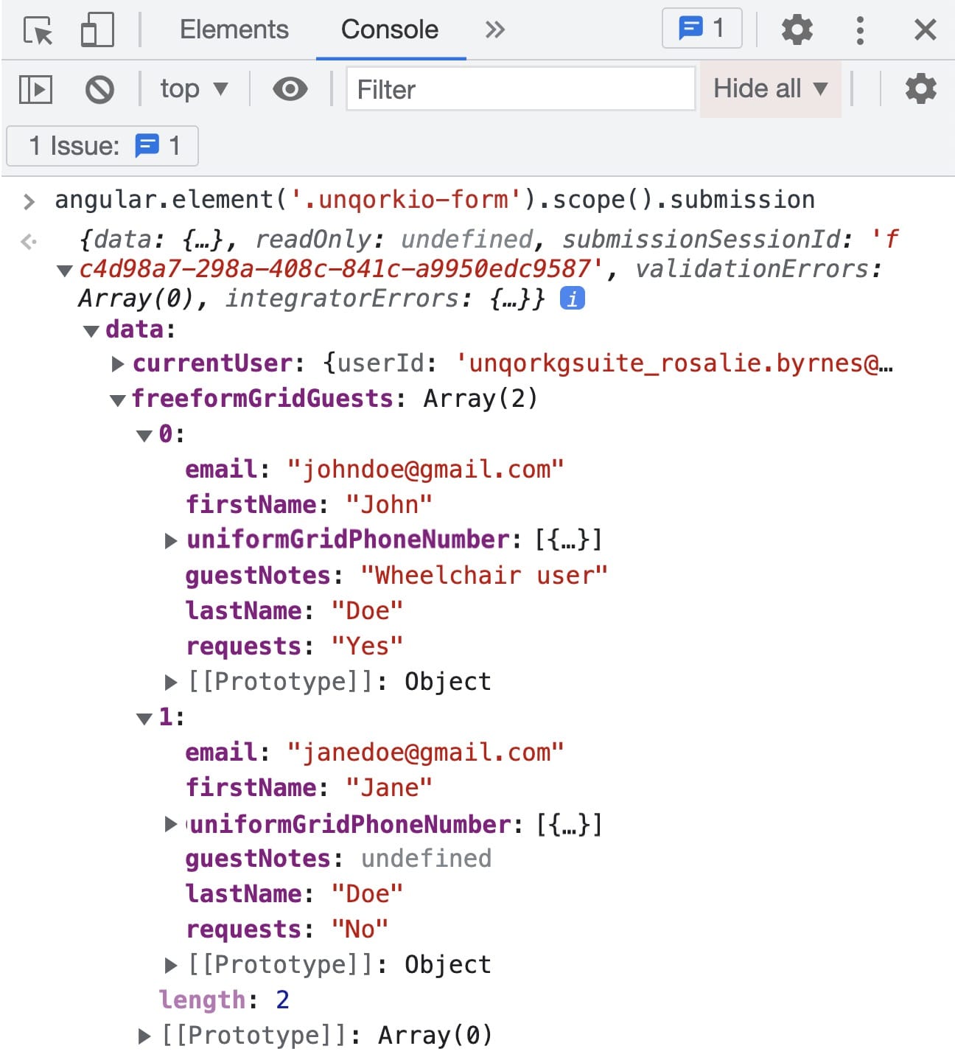Show the console sidebar

pos(35,90)
